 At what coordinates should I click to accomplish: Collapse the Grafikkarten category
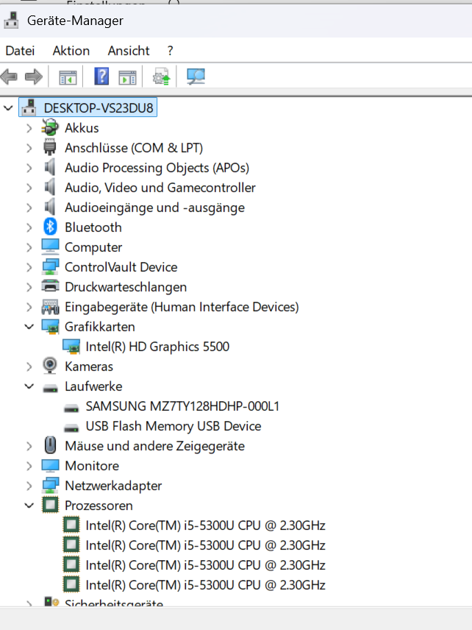coord(29,327)
